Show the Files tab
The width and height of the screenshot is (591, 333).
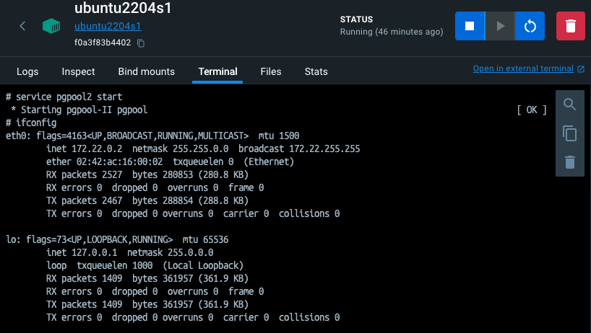[x=271, y=71]
